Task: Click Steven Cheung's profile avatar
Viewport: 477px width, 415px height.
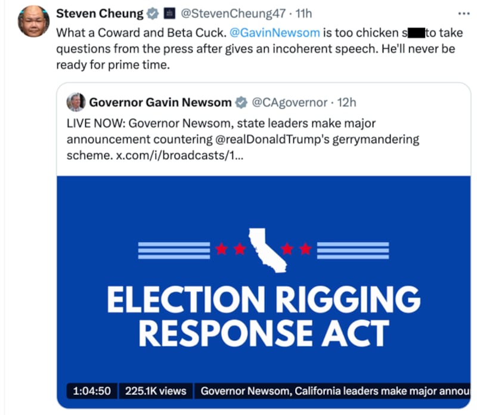Action: 33,22
